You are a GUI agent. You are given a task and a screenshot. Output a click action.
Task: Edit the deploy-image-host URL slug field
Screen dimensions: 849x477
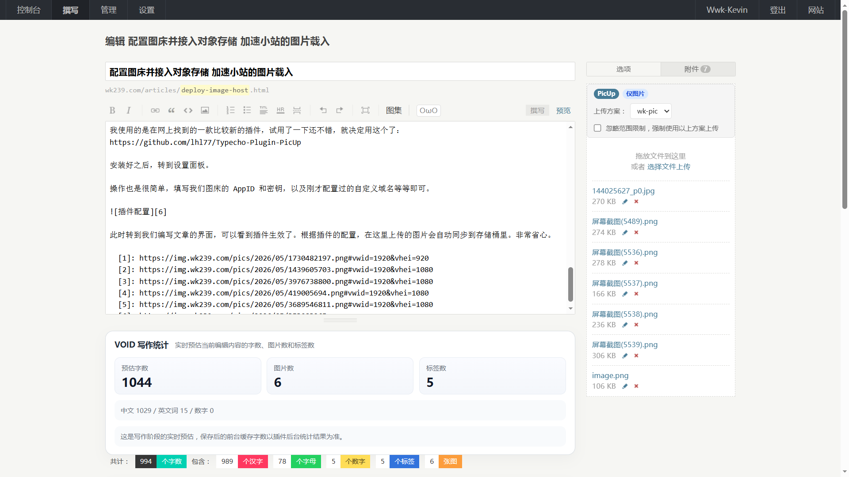pyautogui.click(x=215, y=90)
